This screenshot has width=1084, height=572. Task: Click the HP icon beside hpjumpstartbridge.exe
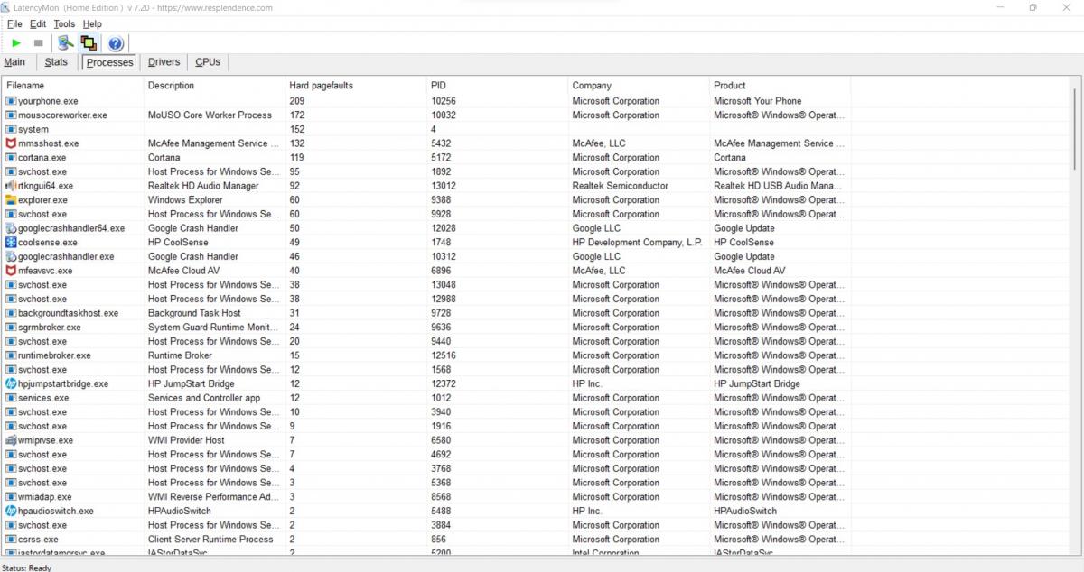[x=11, y=383]
